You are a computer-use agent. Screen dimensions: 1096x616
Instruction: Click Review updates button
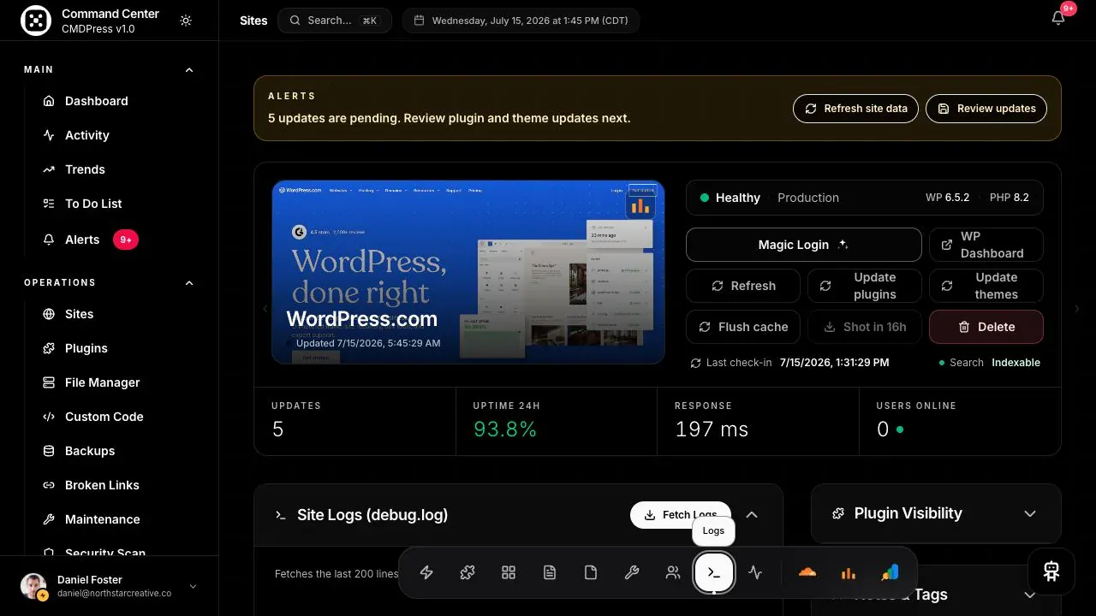pyautogui.click(x=986, y=109)
